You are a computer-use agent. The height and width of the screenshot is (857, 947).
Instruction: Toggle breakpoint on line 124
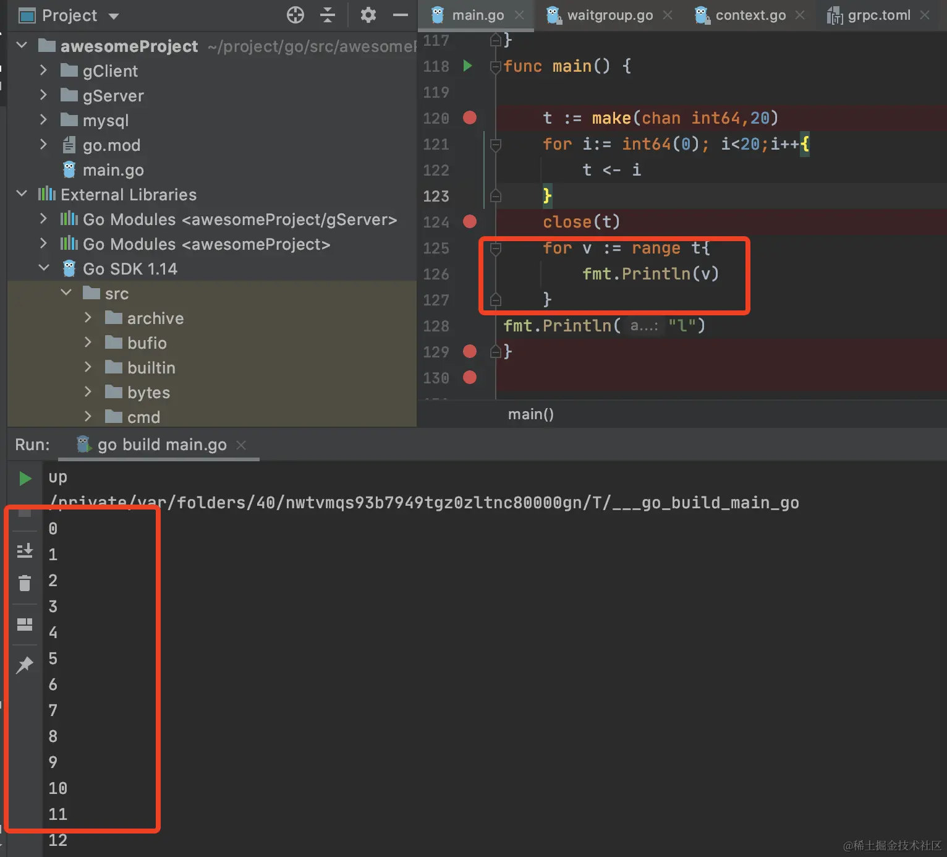470,221
